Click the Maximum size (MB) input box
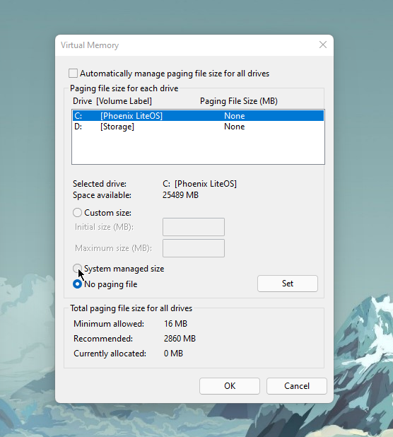 (x=194, y=248)
